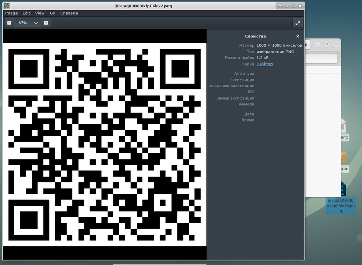Open the View menu
Viewport: 362px width, 265px height.
40,13
